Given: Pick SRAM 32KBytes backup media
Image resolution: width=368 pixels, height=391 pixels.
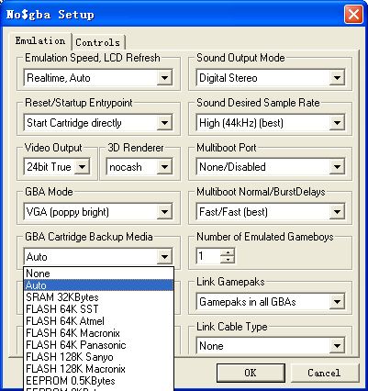Looking at the screenshot, I should [98, 297].
